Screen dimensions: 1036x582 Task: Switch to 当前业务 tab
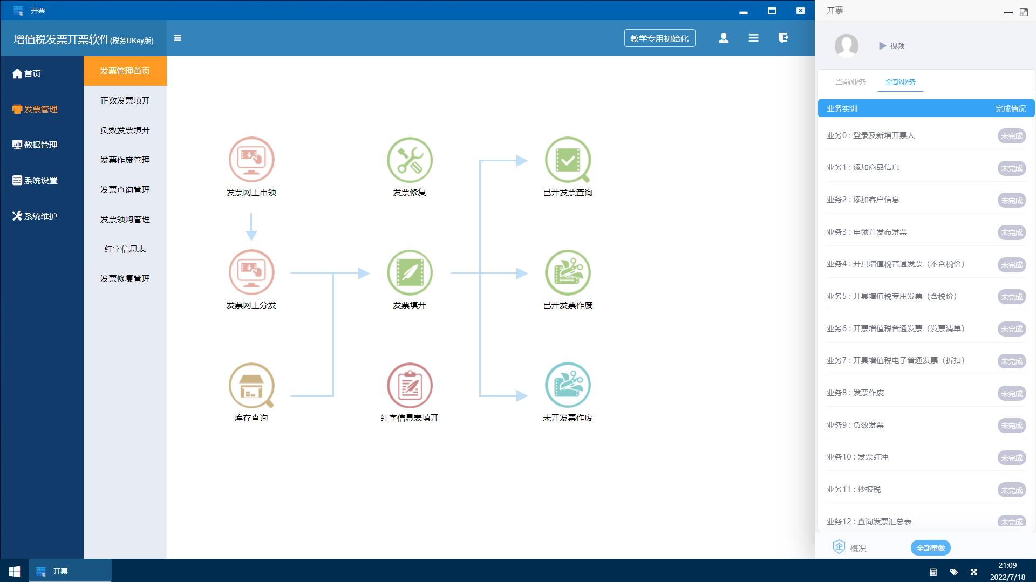850,82
